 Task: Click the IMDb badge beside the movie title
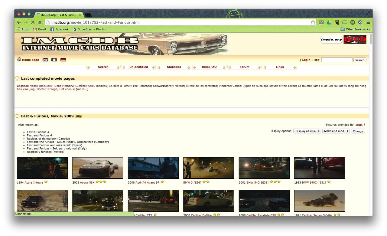pos(78,116)
